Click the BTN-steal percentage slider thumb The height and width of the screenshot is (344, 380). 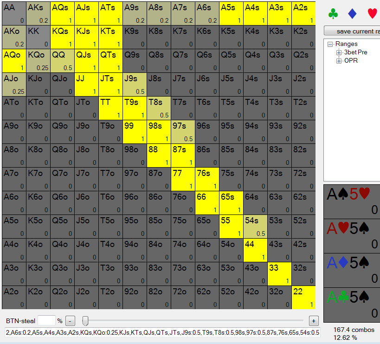click(85, 321)
